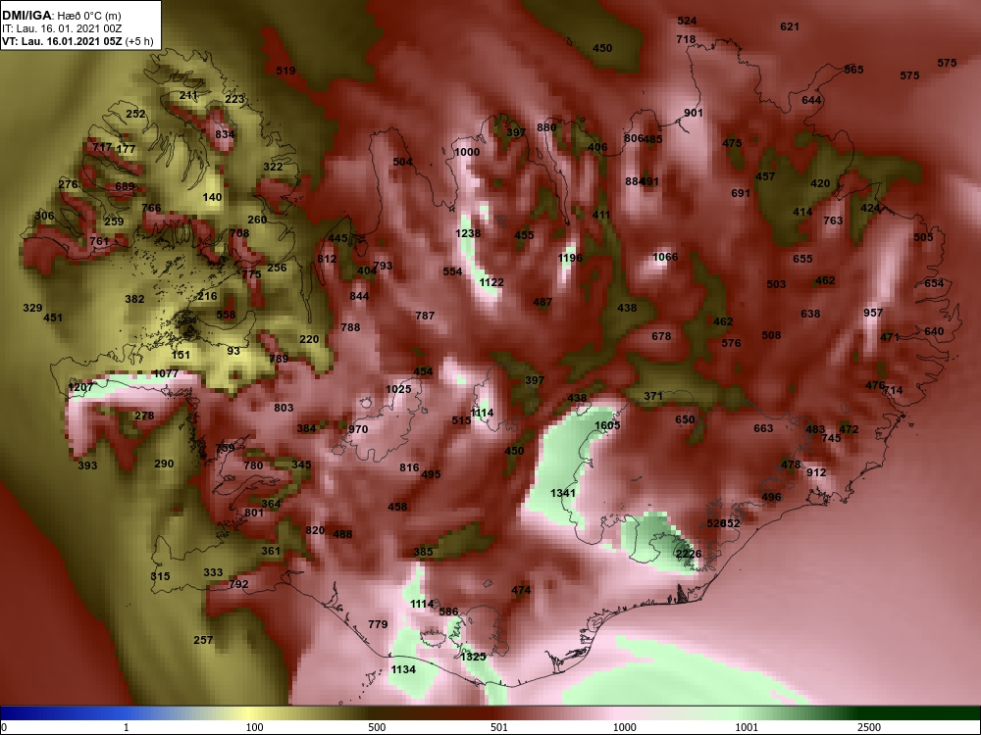Click the 'VT: Lau. 16.01.2021 05Z' valid time line
Image resolution: width=981 pixels, height=735 pixels.
pos(63,42)
